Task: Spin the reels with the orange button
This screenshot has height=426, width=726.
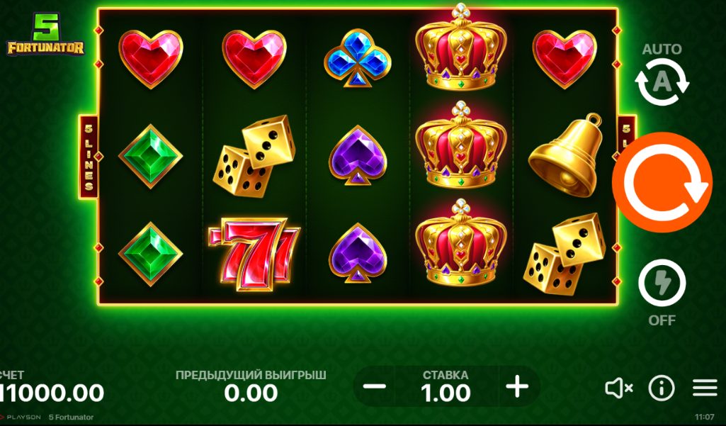Action: pos(662,182)
